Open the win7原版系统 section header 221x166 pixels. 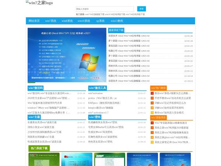(x=158, y=117)
